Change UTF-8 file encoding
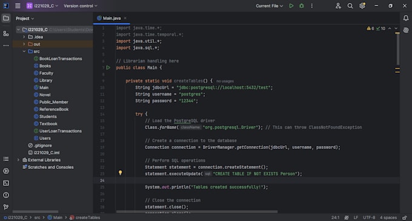This screenshot has height=221, width=412. tap(369, 217)
